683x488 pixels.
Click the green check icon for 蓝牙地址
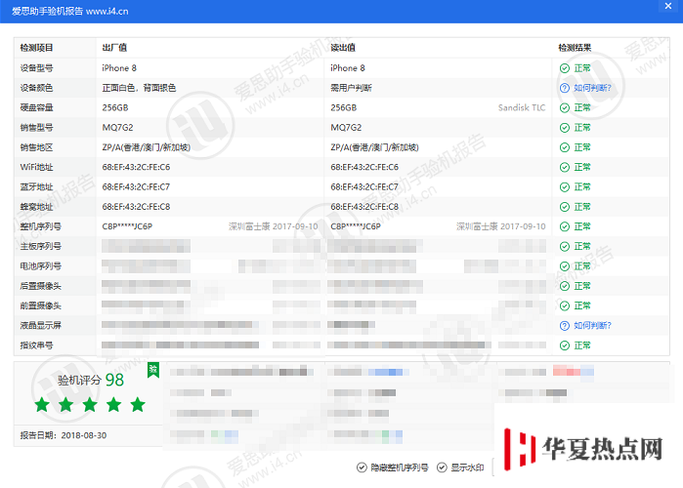(565, 187)
